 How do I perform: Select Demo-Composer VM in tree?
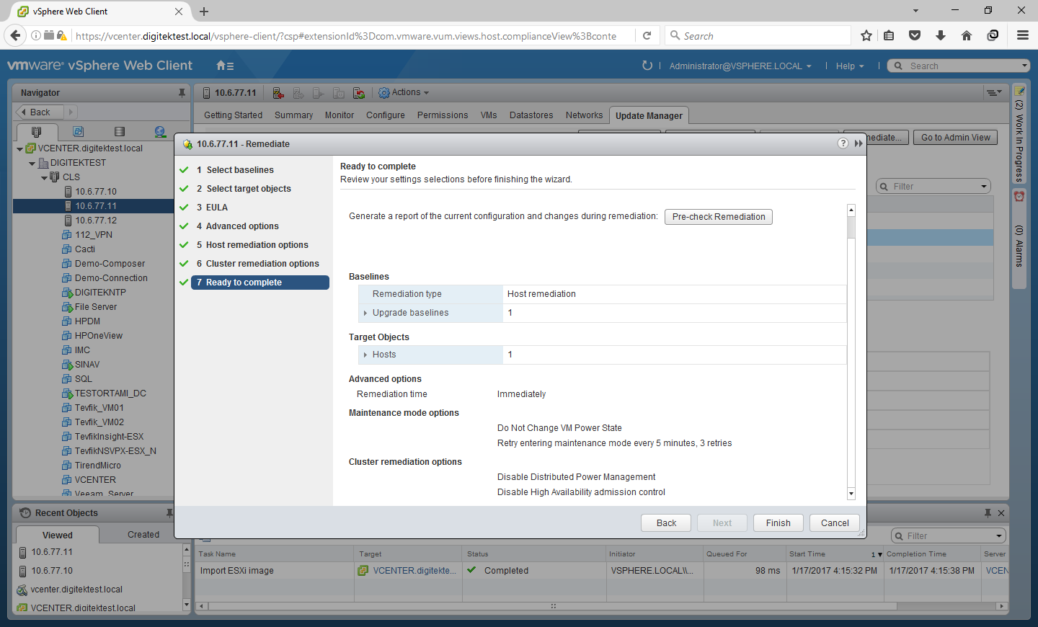tap(110, 264)
